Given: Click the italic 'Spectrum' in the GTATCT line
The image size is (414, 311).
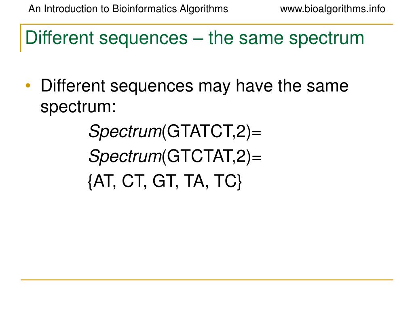Looking at the screenshot, I should [125, 132].
